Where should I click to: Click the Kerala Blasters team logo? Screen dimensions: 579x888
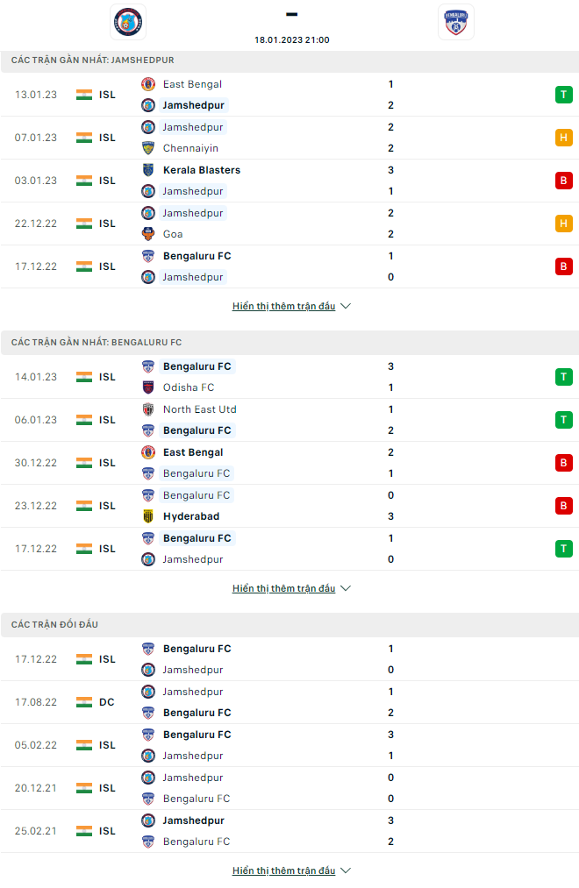click(x=148, y=170)
